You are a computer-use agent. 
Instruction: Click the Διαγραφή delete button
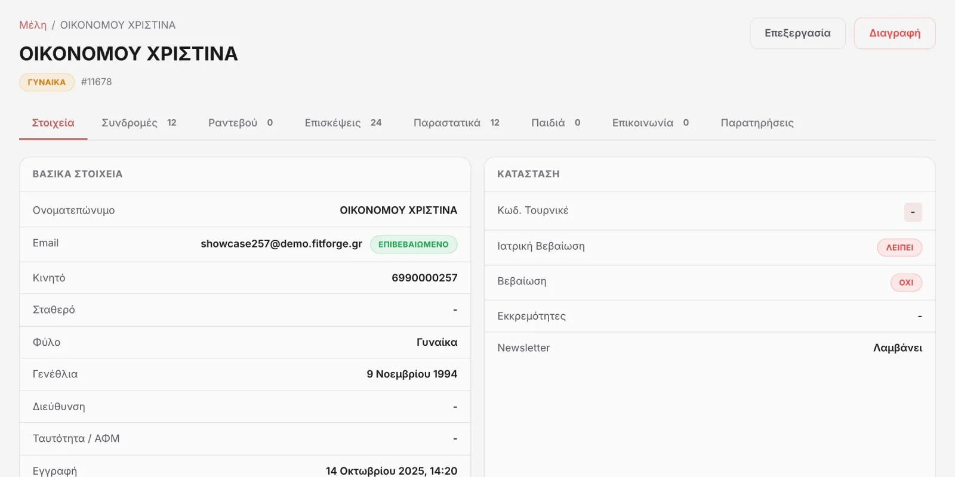click(x=894, y=33)
